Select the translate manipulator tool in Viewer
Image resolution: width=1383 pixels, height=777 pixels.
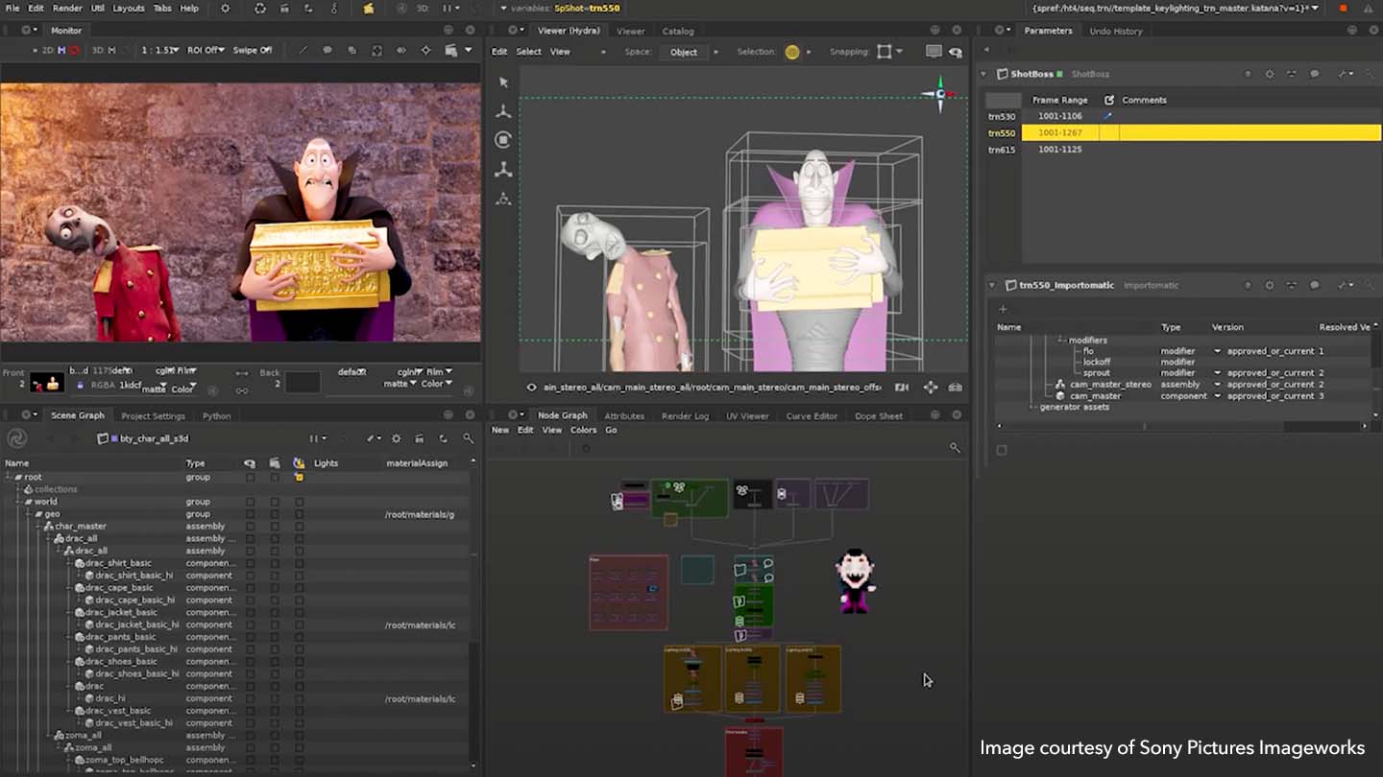503,112
